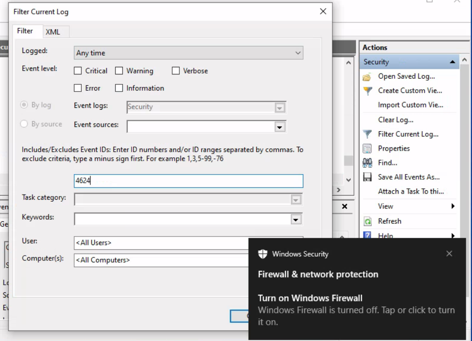The width and height of the screenshot is (472, 341).
Task: Click the Properties sheet icon
Action: tap(367, 148)
